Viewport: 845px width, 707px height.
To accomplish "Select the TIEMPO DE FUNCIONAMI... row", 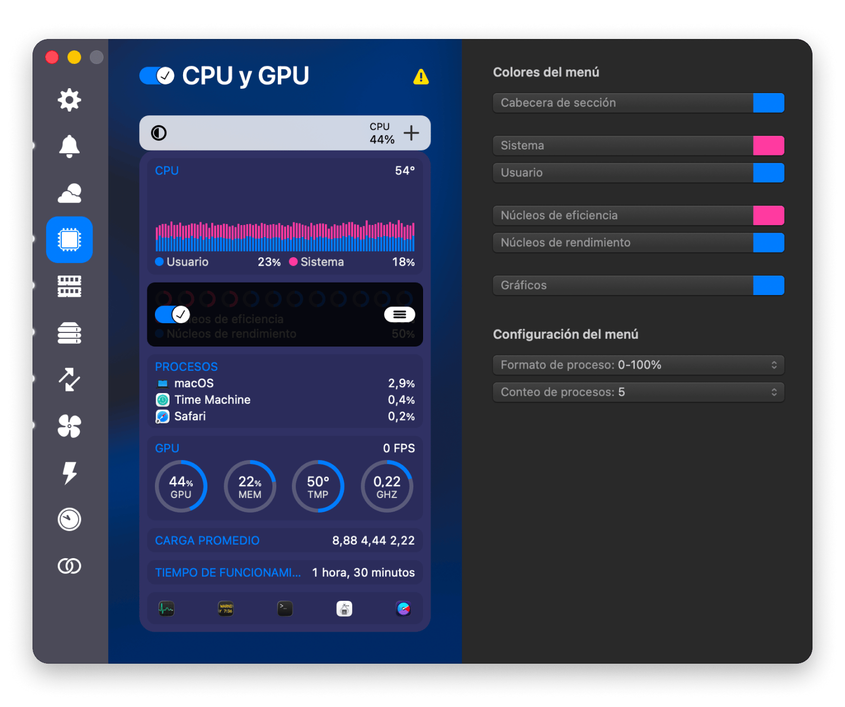I will click(285, 573).
